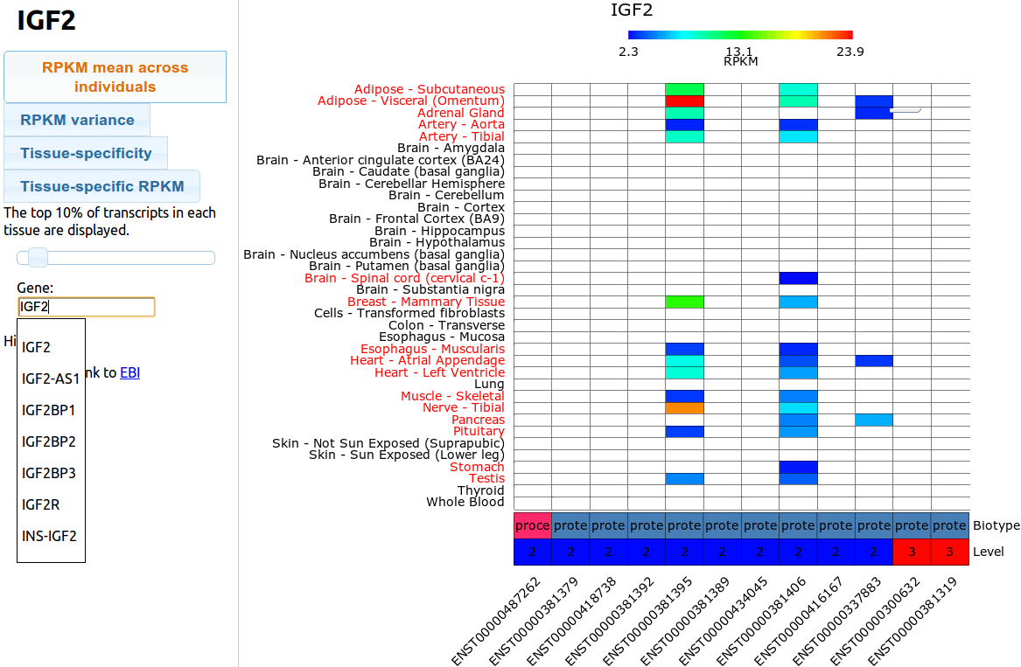This screenshot has height=667, width=1021.
Task: Click the 'Nerve - Tibial' tissue label
Action: coord(464,408)
